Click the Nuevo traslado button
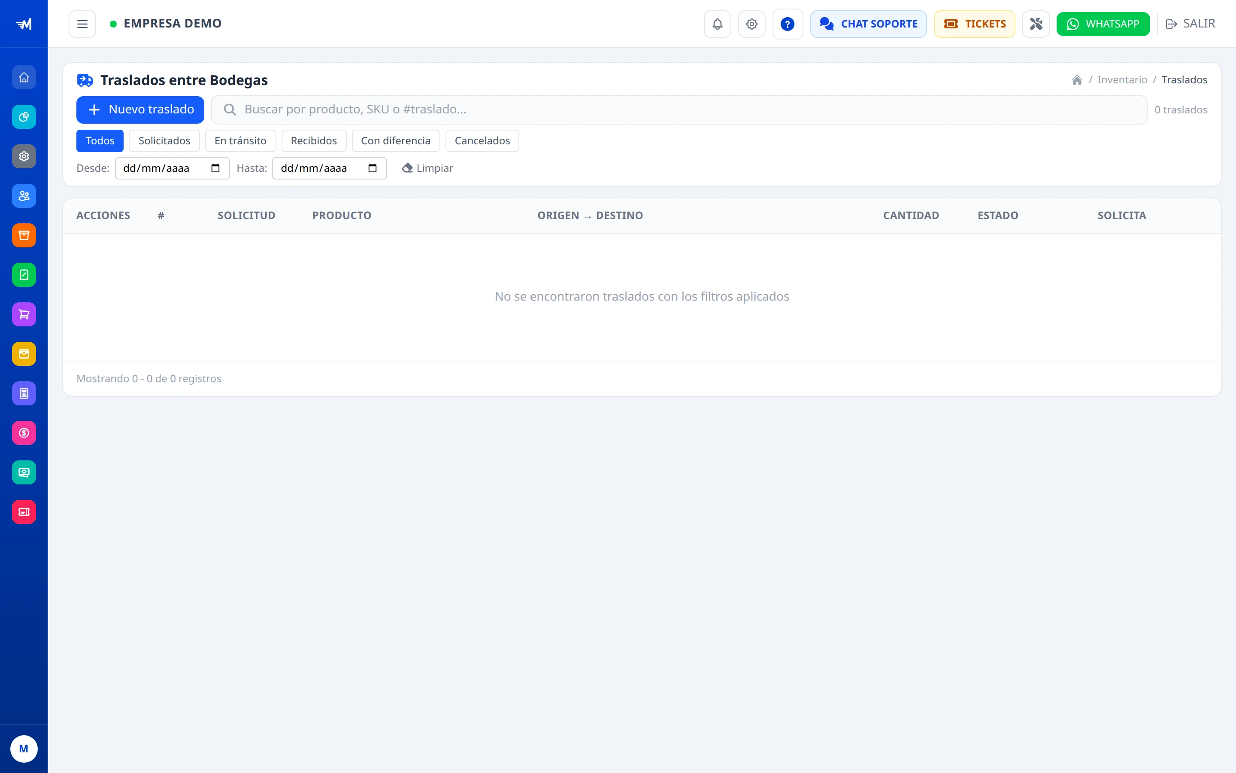The image size is (1236, 773). tap(140, 110)
